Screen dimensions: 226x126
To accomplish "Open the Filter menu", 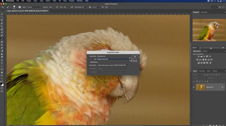I will (54, 1).
